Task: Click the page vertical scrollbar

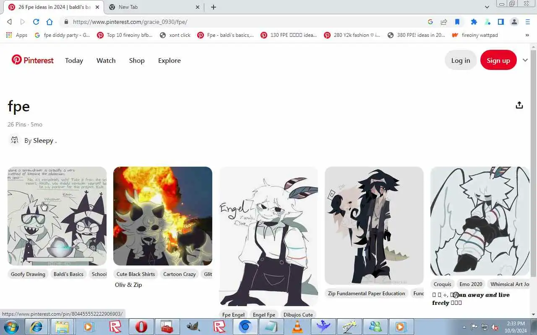Action: [533, 163]
